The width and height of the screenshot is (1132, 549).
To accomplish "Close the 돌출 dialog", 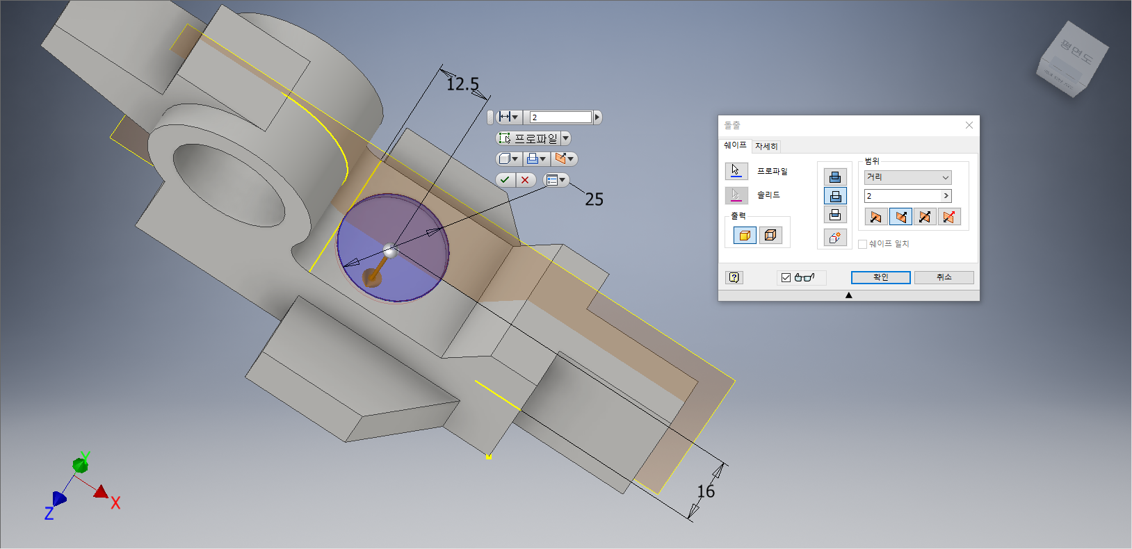I will 969,125.
